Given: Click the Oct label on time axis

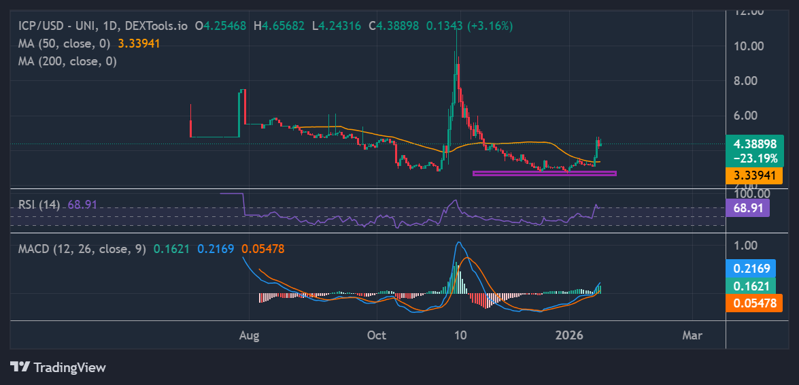Looking at the screenshot, I should pyautogui.click(x=375, y=335).
